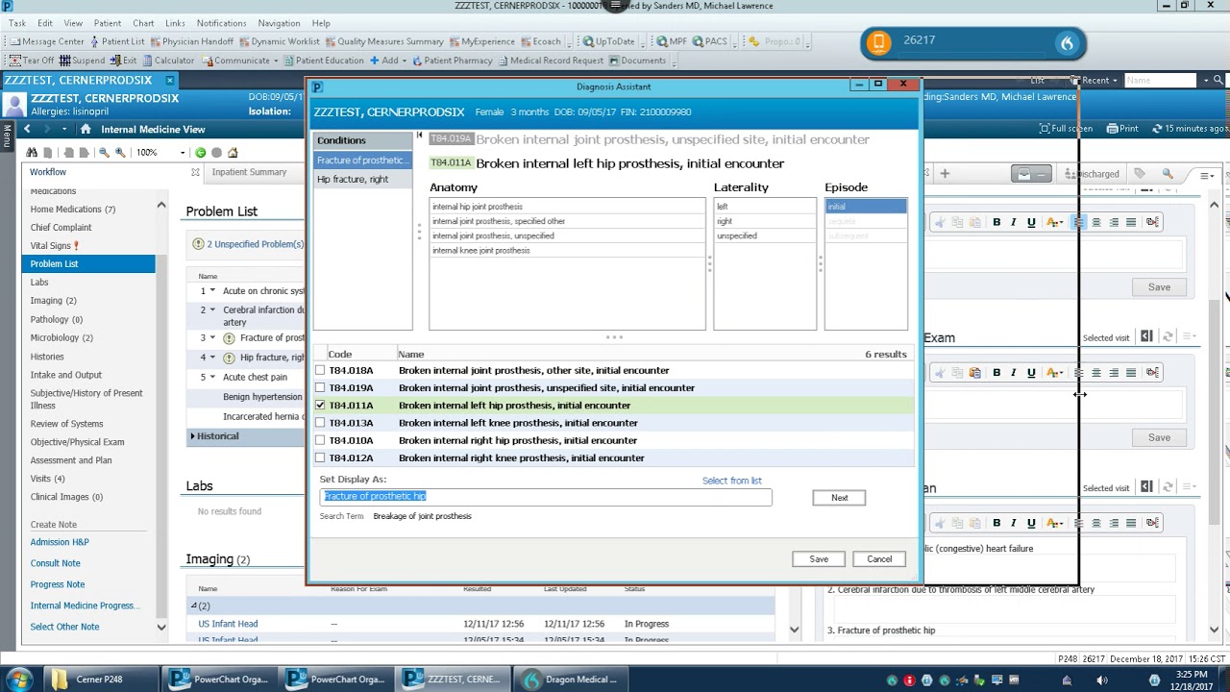The image size is (1230, 692).
Task: Open the 100% zoom dropdown
Action: tap(182, 153)
